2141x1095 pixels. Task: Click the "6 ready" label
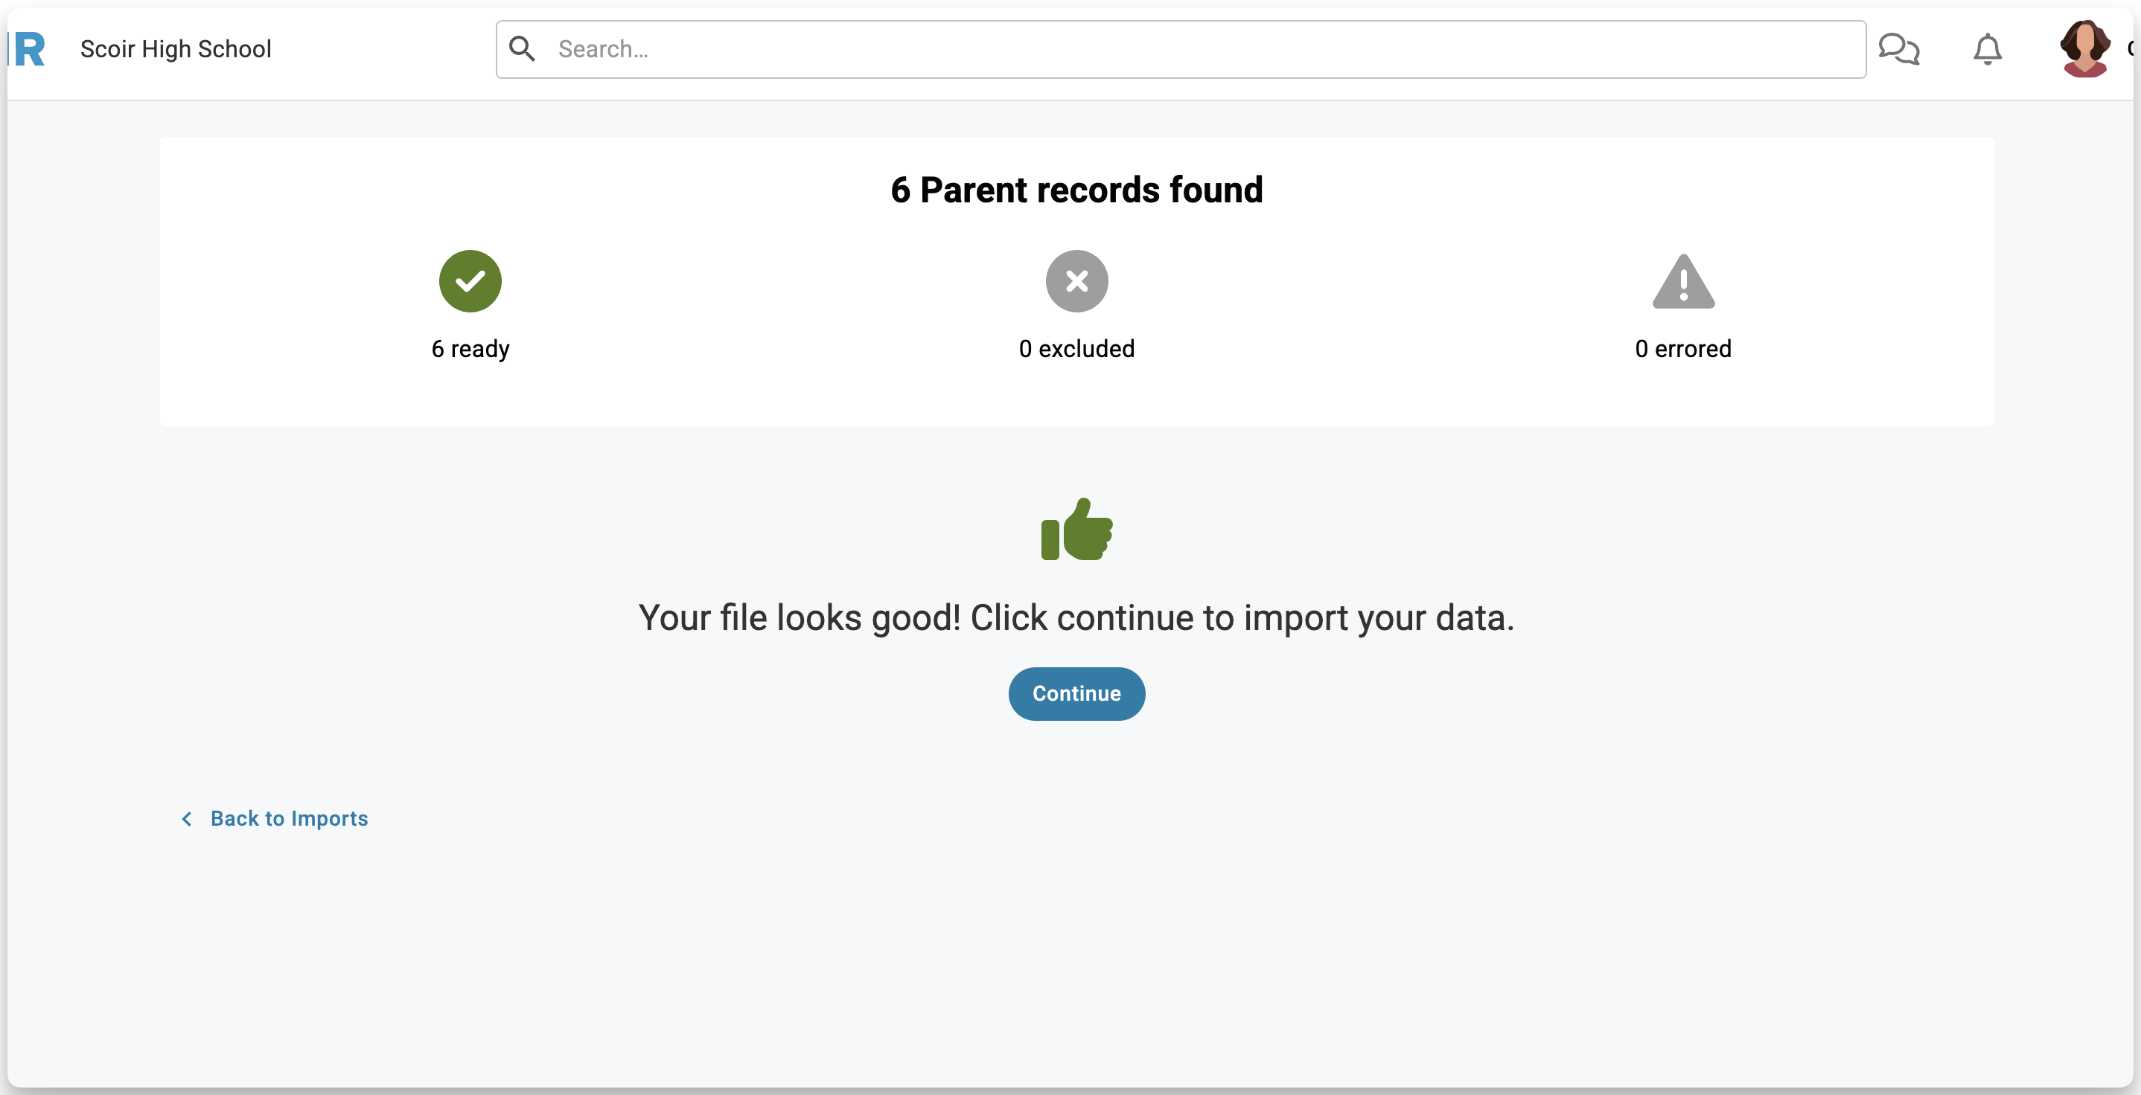[x=470, y=349]
